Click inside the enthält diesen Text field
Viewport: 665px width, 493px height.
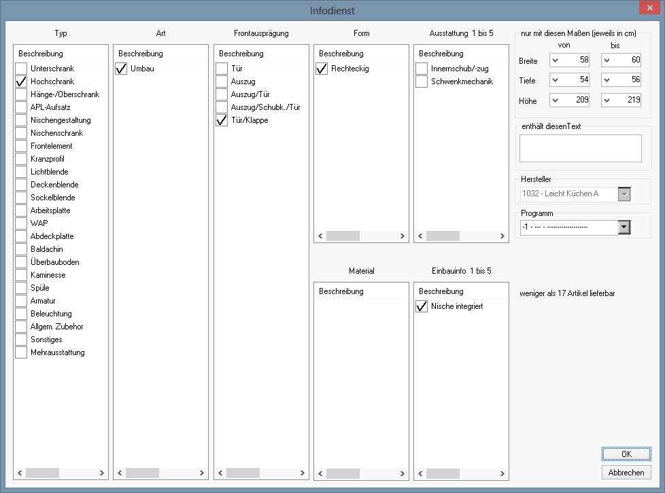(580, 148)
